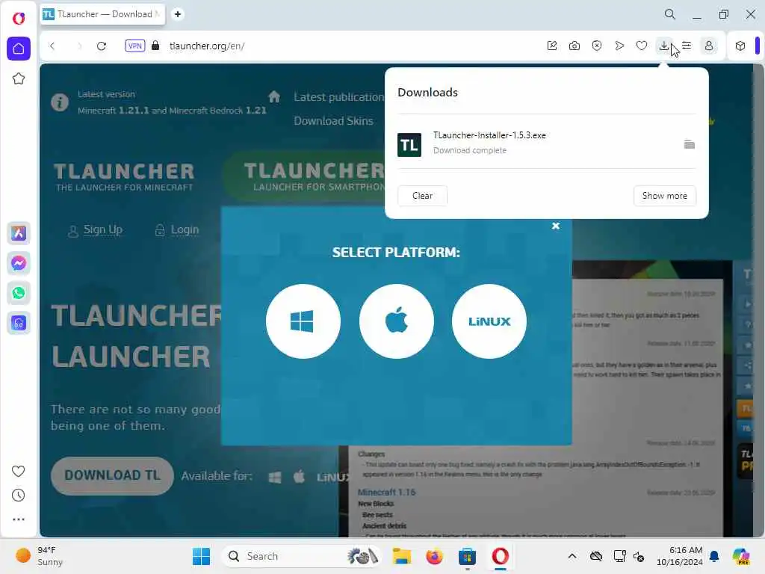Select the TLauncher — Download tab
The image size is (765, 574).
click(x=102, y=14)
